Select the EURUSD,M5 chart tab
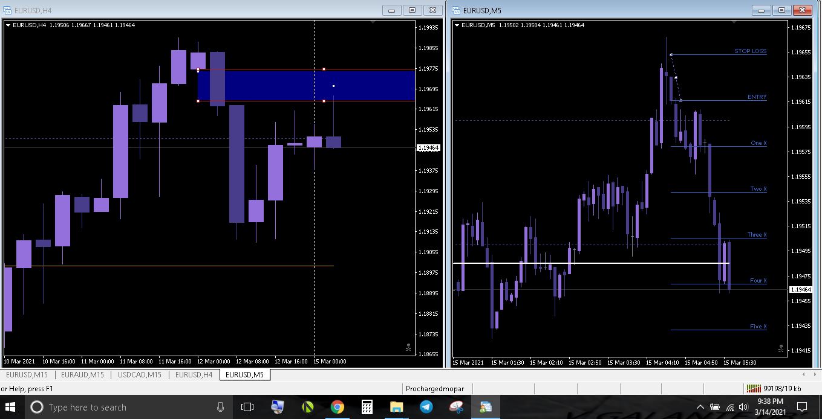Viewport: 822px width, 419px height. click(244, 375)
